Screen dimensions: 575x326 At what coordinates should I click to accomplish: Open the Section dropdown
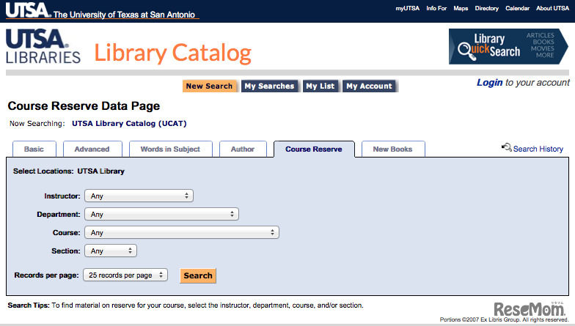tap(111, 251)
